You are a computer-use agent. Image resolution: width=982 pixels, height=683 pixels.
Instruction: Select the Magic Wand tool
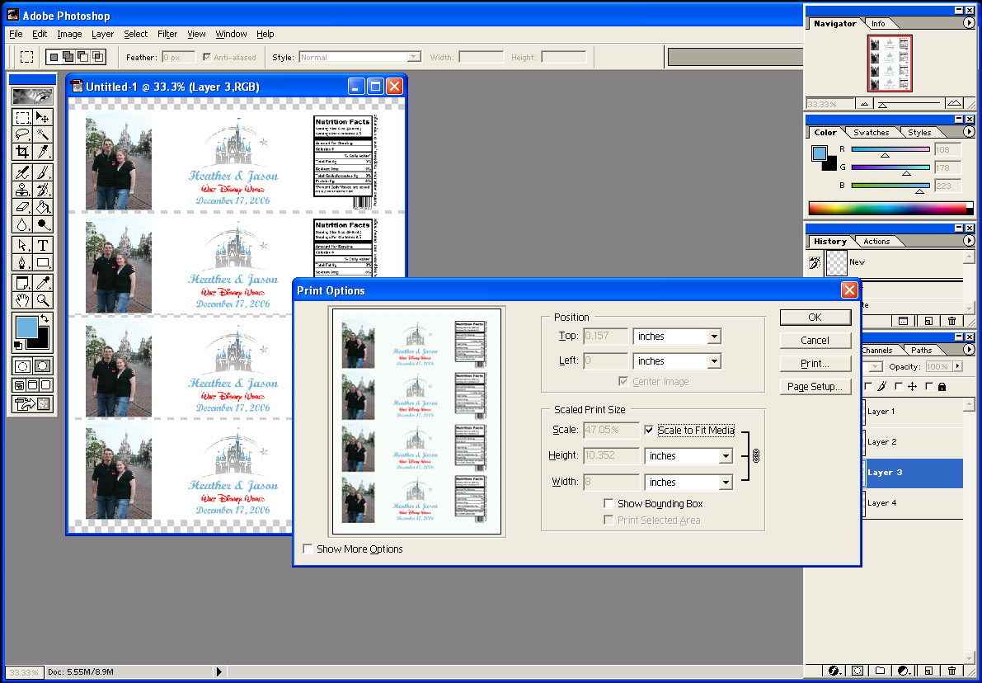coord(43,134)
